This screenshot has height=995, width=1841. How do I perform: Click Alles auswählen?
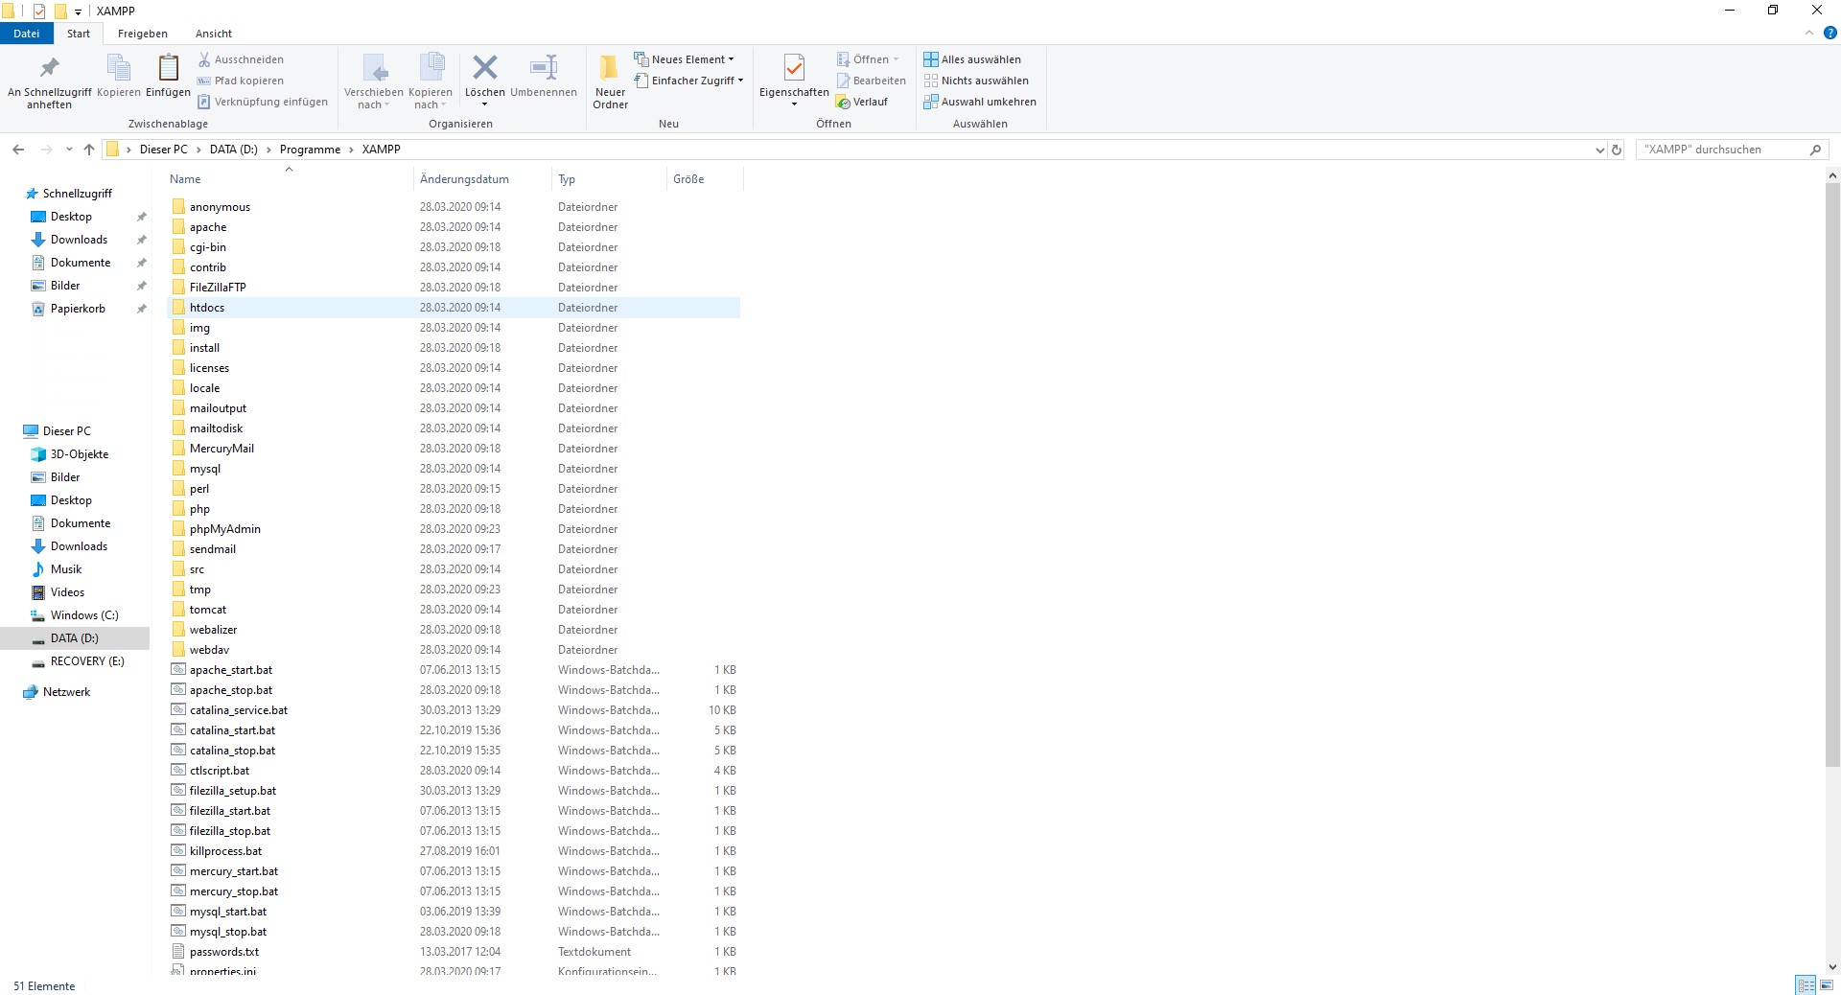coord(972,59)
